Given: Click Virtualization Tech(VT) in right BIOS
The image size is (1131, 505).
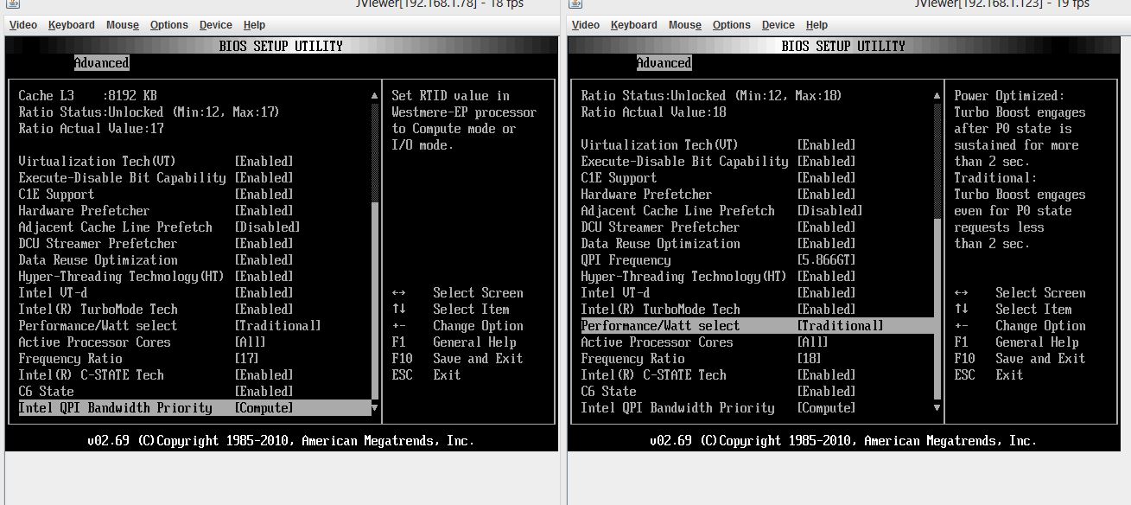Looking at the screenshot, I should (660, 145).
